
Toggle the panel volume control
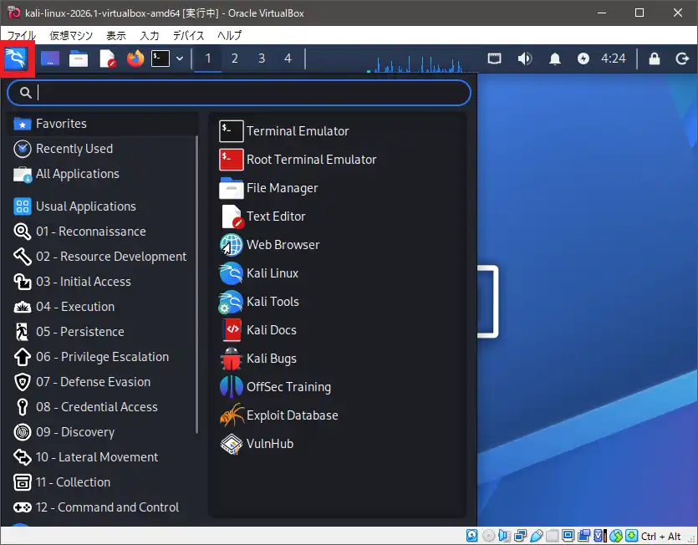(525, 59)
